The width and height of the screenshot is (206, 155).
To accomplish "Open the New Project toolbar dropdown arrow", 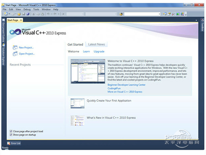I will (x=9, y=14).
